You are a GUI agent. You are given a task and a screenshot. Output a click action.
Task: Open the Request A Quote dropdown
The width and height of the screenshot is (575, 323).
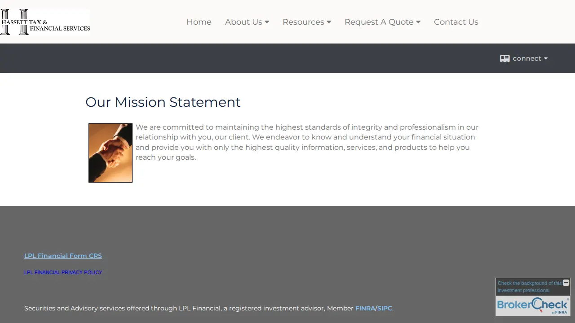tap(382, 22)
